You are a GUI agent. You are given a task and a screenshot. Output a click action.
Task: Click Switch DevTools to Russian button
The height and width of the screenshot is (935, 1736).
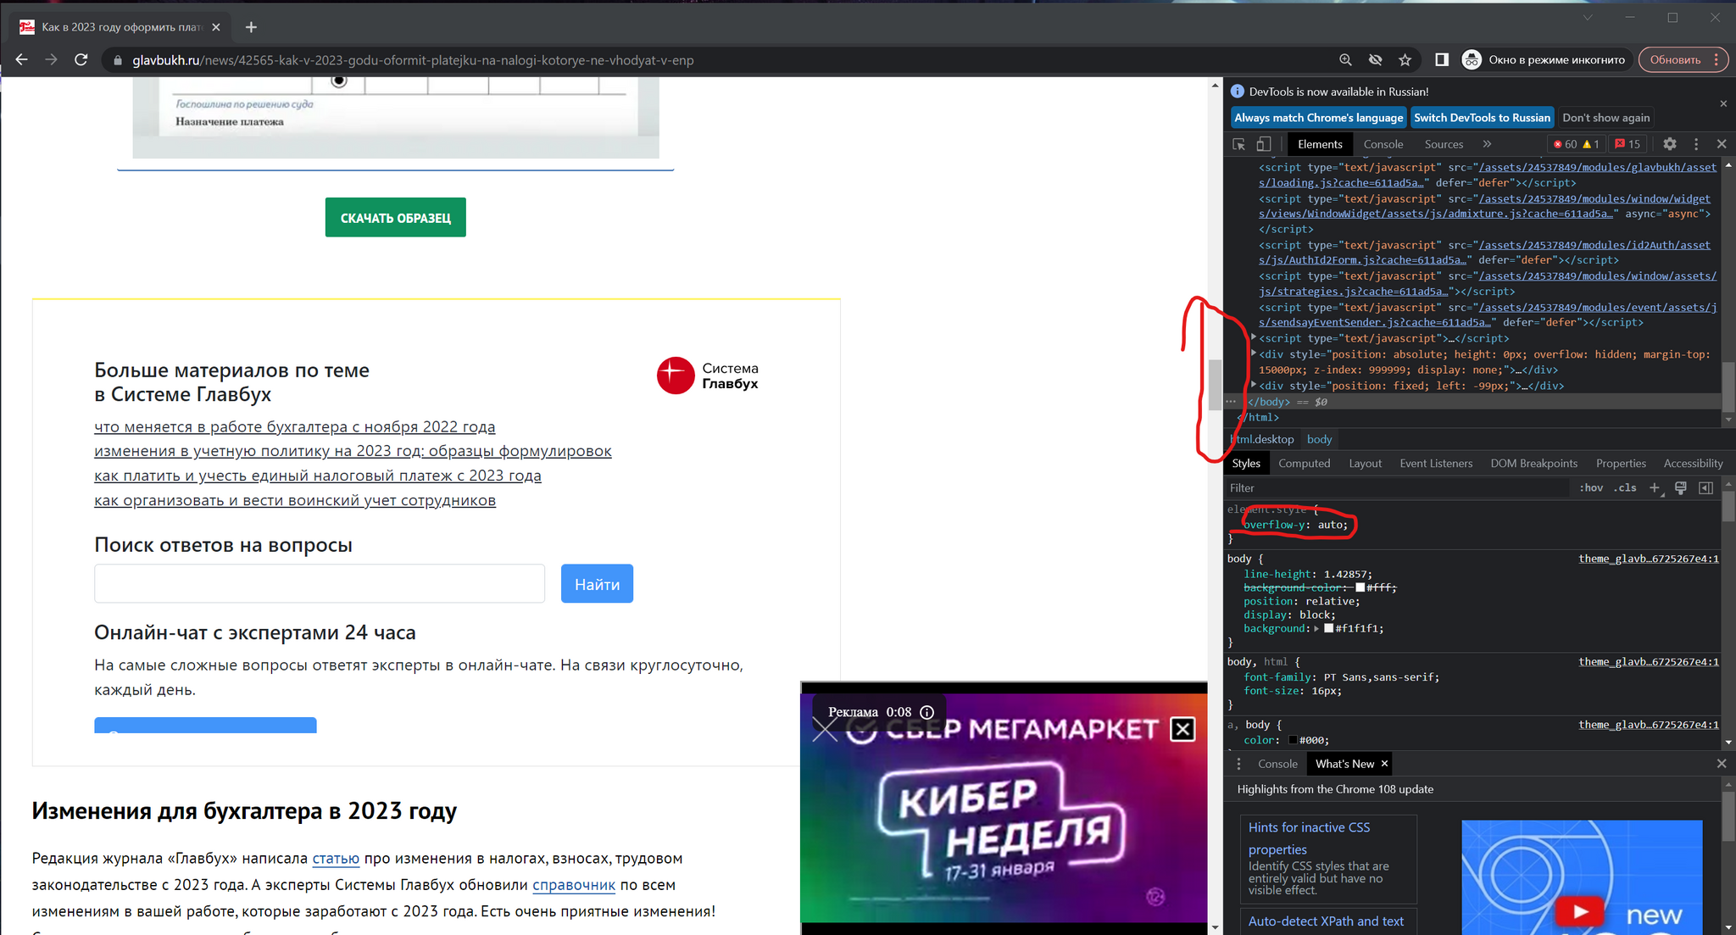(1481, 118)
